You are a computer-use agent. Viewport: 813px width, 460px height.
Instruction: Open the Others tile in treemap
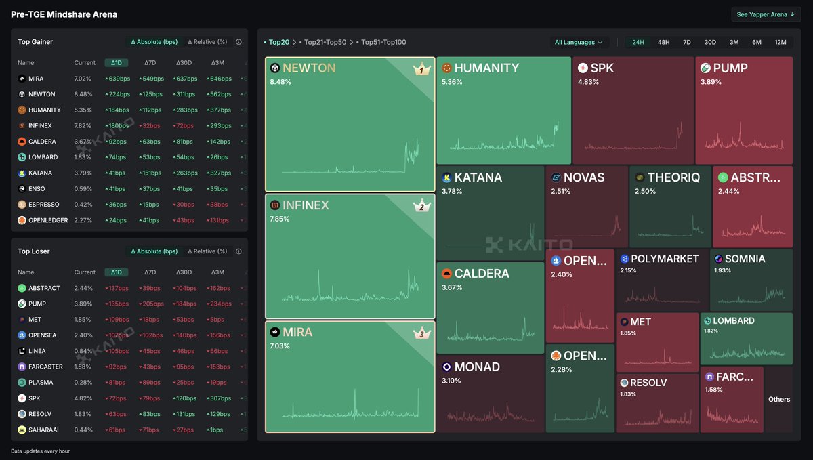click(x=779, y=400)
